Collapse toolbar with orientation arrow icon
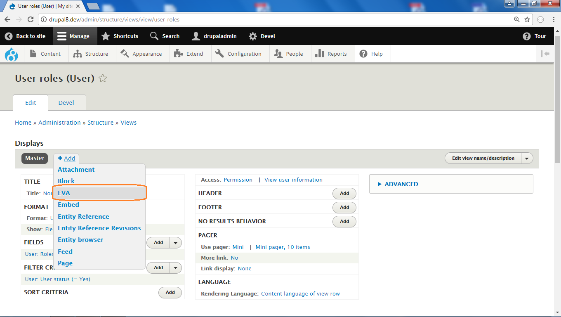Screen dimensions: 561x317 (x=545, y=54)
